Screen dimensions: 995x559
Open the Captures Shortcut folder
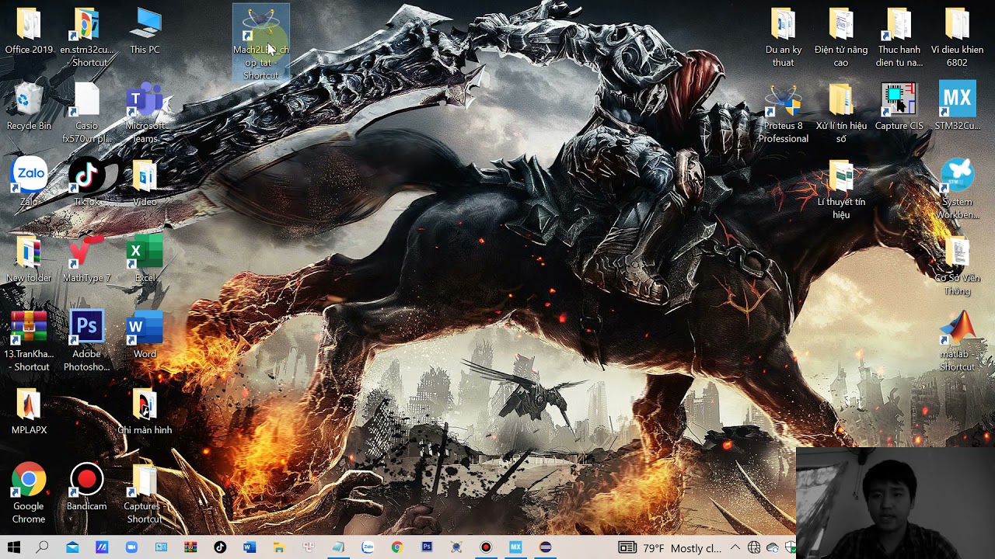click(x=145, y=494)
